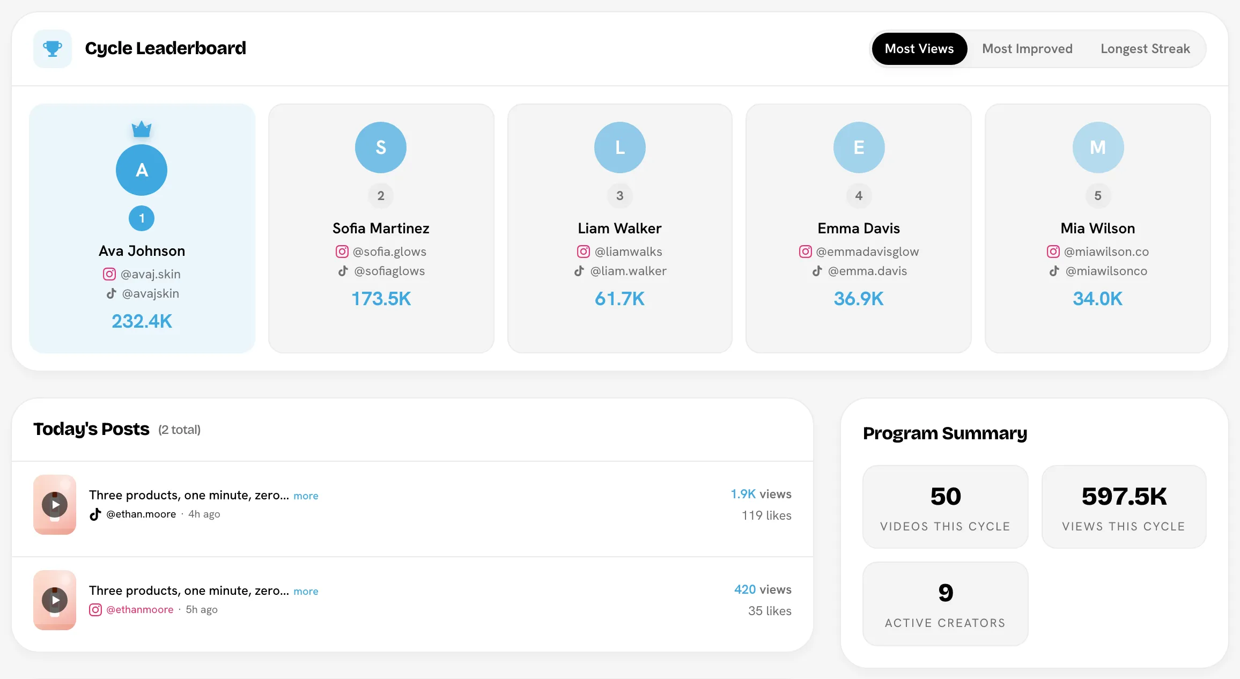This screenshot has height=679, width=1240.
Task: Play the video thumbnail of the 4h ago post
Action: coord(55,505)
